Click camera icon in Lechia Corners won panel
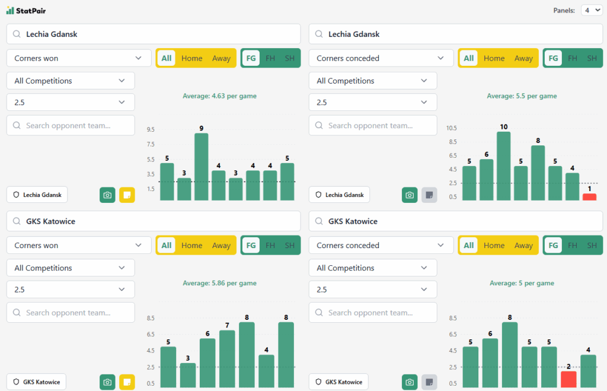The height and width of the screenshot is (391, 607). coord(107,195)
